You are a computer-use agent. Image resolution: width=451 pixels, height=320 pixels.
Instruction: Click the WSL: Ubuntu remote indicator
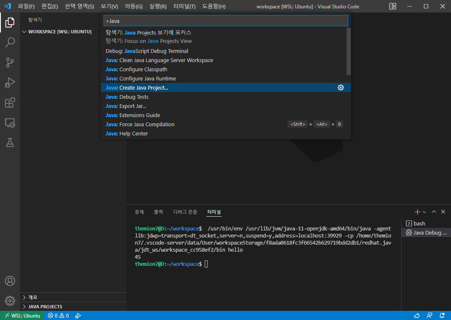(22, 316)
